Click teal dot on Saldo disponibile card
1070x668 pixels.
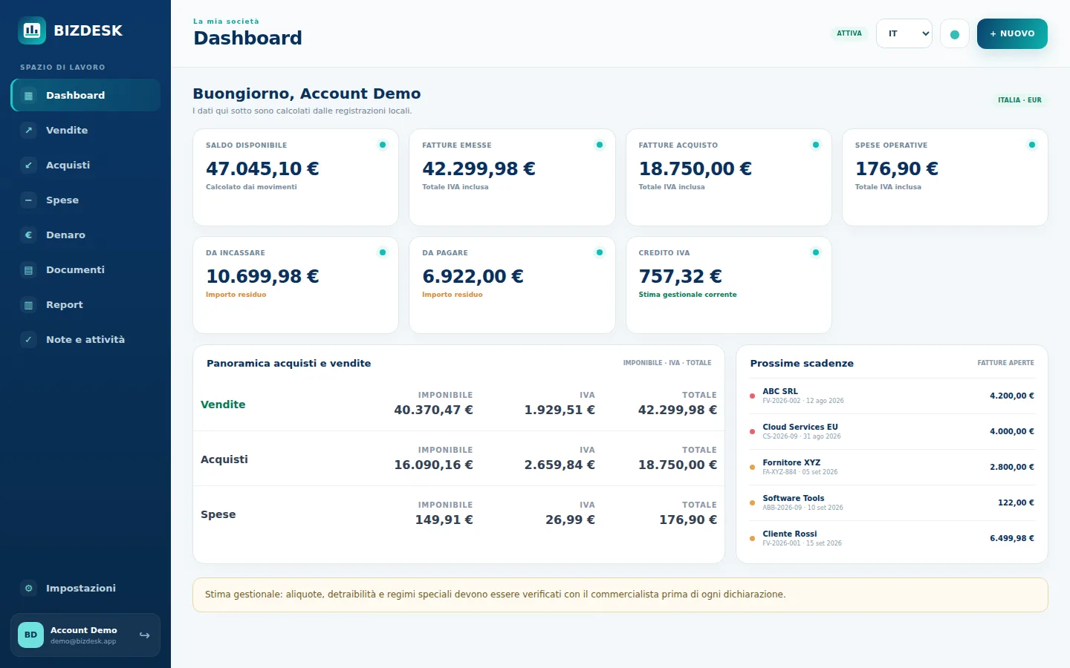pos(383,145)
